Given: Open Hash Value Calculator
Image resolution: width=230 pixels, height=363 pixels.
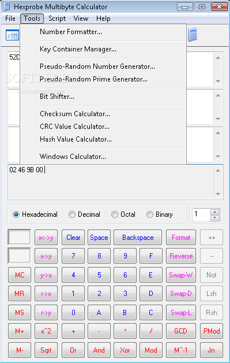Looking at the screenshot, I should click(103, 139).
